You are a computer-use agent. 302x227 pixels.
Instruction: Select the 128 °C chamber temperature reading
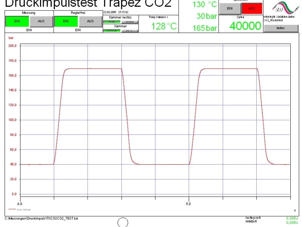pyautogui.click(x=164, y=26)
